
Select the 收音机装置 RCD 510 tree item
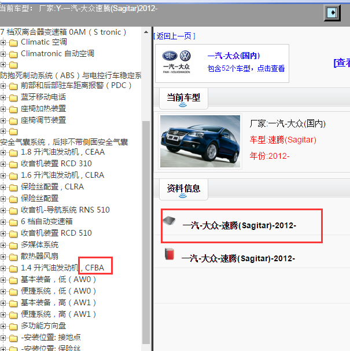coord(56,233)
